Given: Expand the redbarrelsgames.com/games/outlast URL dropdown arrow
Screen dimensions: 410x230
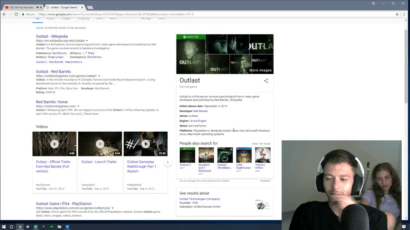Looking at the screenshot, I should coord(99,76).
